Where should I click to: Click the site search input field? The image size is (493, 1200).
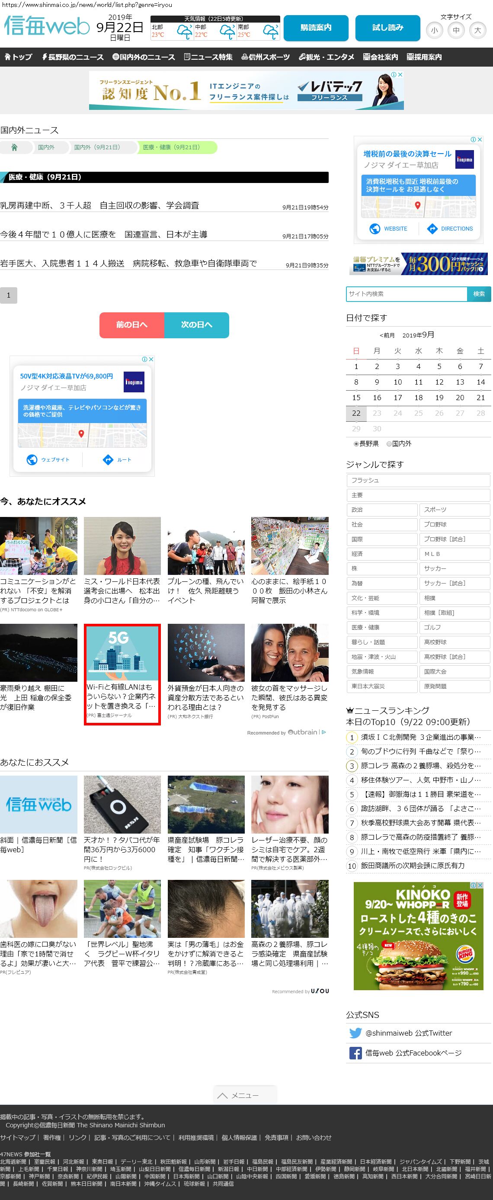coord(407,294)
